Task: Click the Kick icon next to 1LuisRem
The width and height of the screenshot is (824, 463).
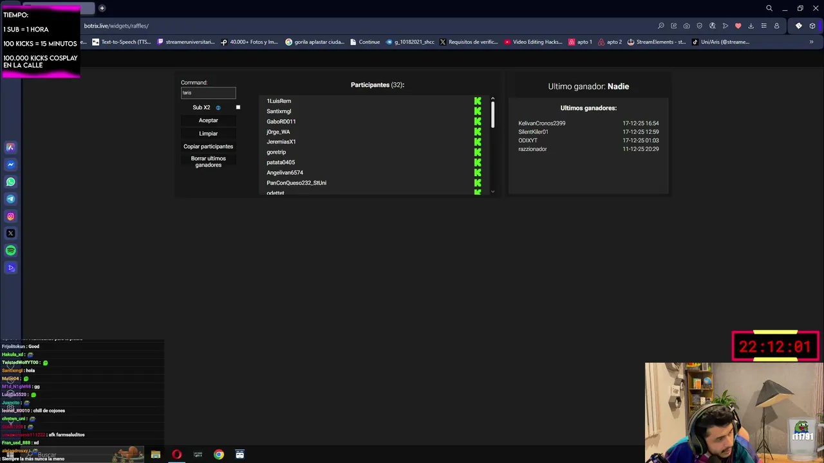Action: click(478, 101)
